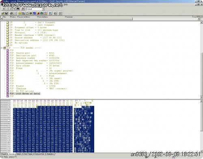Start capture with the play icon
Viewport: 203px width, 159px height.
pos(4,9)
